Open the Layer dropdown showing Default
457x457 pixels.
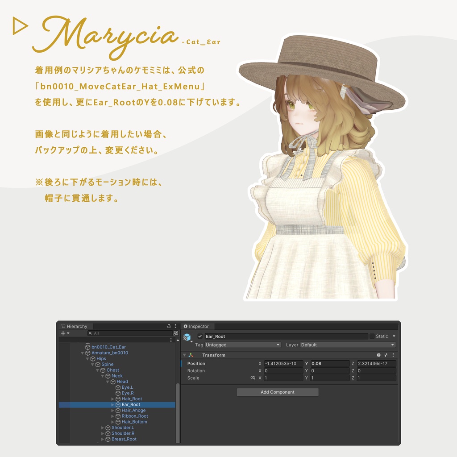pos(348,345)
